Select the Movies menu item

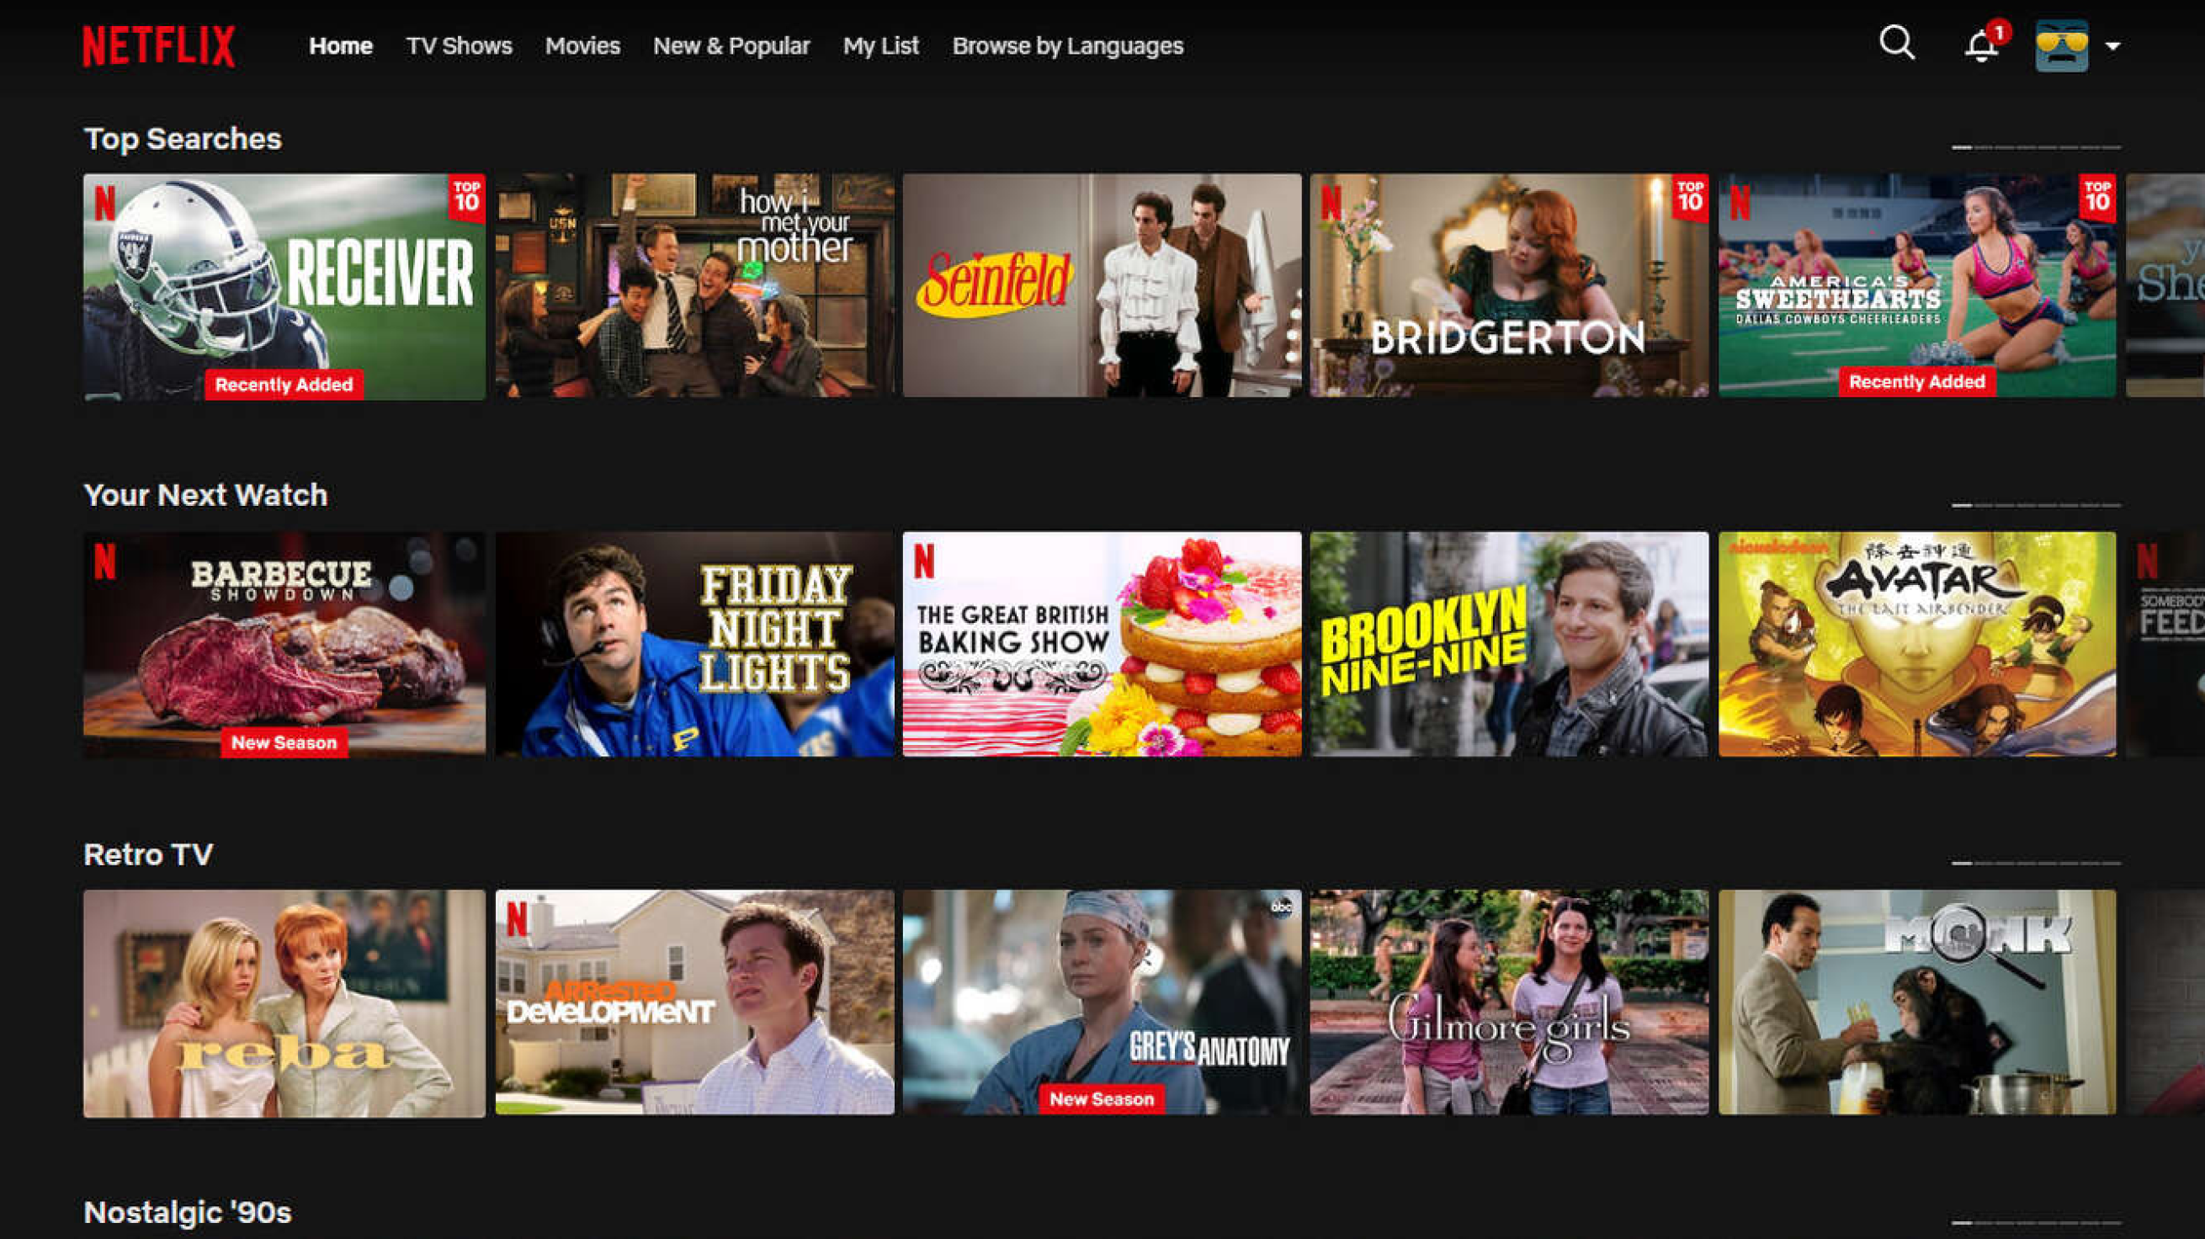click(580, 44)
